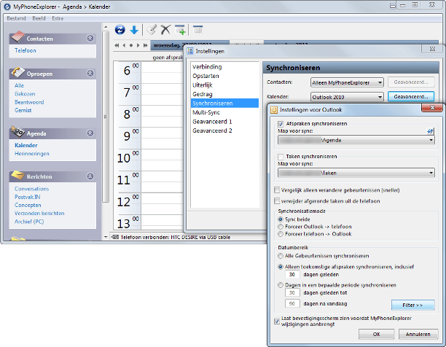Go to the previous day arrow

(124, 45)
